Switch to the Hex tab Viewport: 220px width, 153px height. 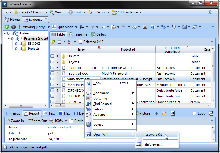click(64, 113)
